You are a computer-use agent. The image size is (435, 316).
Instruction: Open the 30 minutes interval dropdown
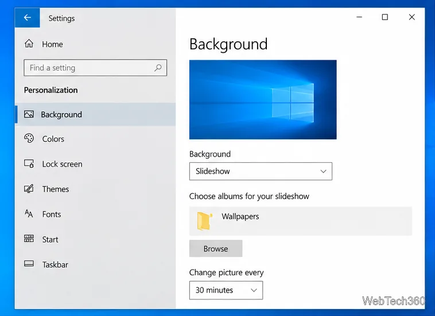pos(226,290)
